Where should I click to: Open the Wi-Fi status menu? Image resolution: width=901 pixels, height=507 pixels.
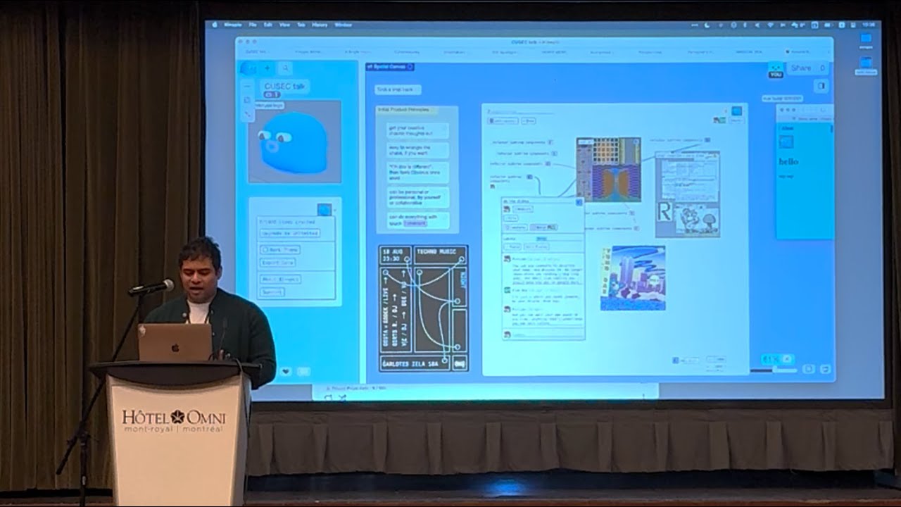tap(770, 25)
